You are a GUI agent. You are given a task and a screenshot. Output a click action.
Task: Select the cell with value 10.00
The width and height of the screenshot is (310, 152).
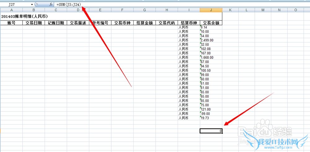click(x=211, y=32)
